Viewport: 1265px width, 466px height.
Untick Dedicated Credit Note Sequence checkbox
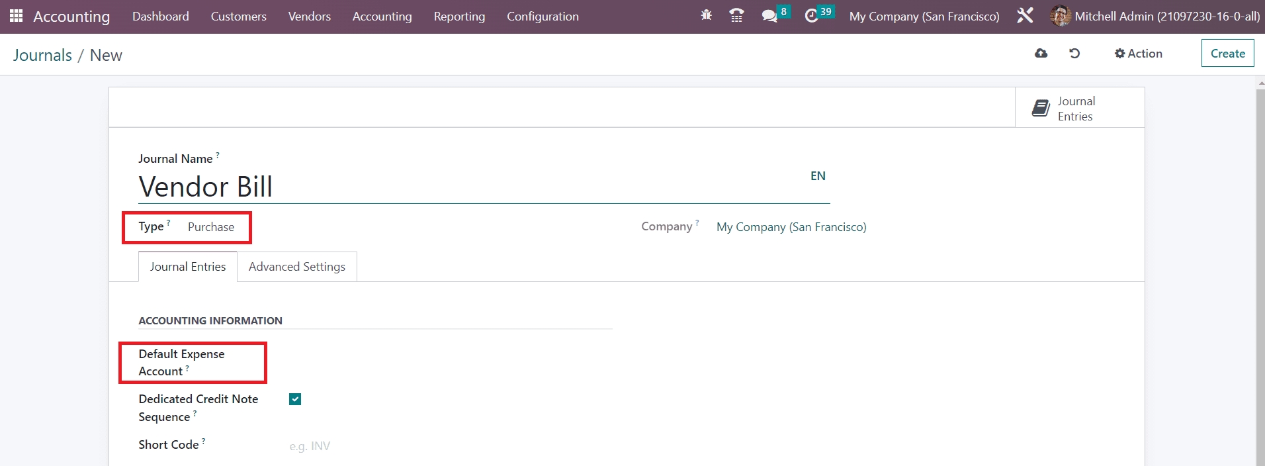(295, 399)
